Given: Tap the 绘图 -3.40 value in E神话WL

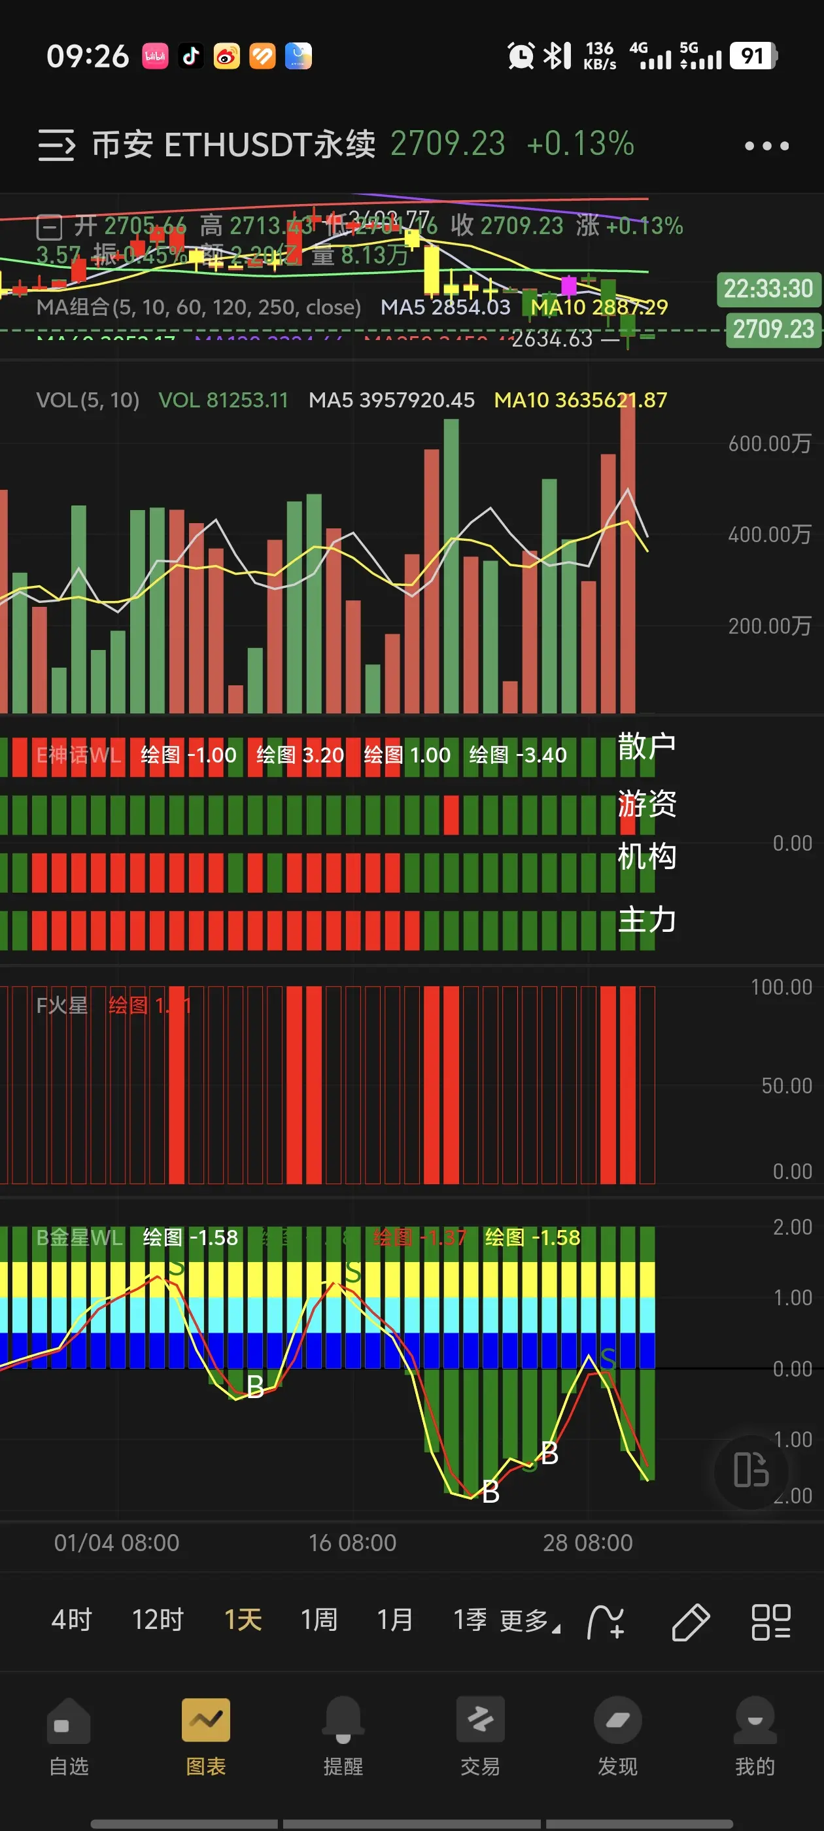Looking at the screenshot, I should tap(519, 755).
